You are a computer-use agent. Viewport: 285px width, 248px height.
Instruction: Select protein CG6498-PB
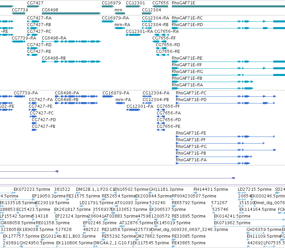pyautogui.click(x=76, y=103)
